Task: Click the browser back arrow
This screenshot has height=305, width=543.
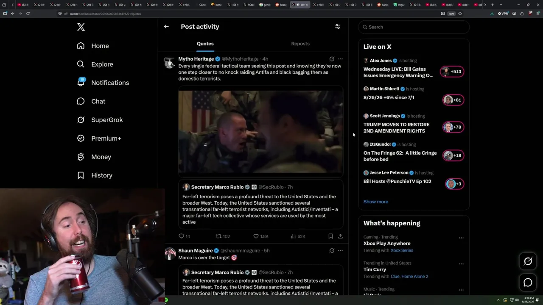Action: 13,14
